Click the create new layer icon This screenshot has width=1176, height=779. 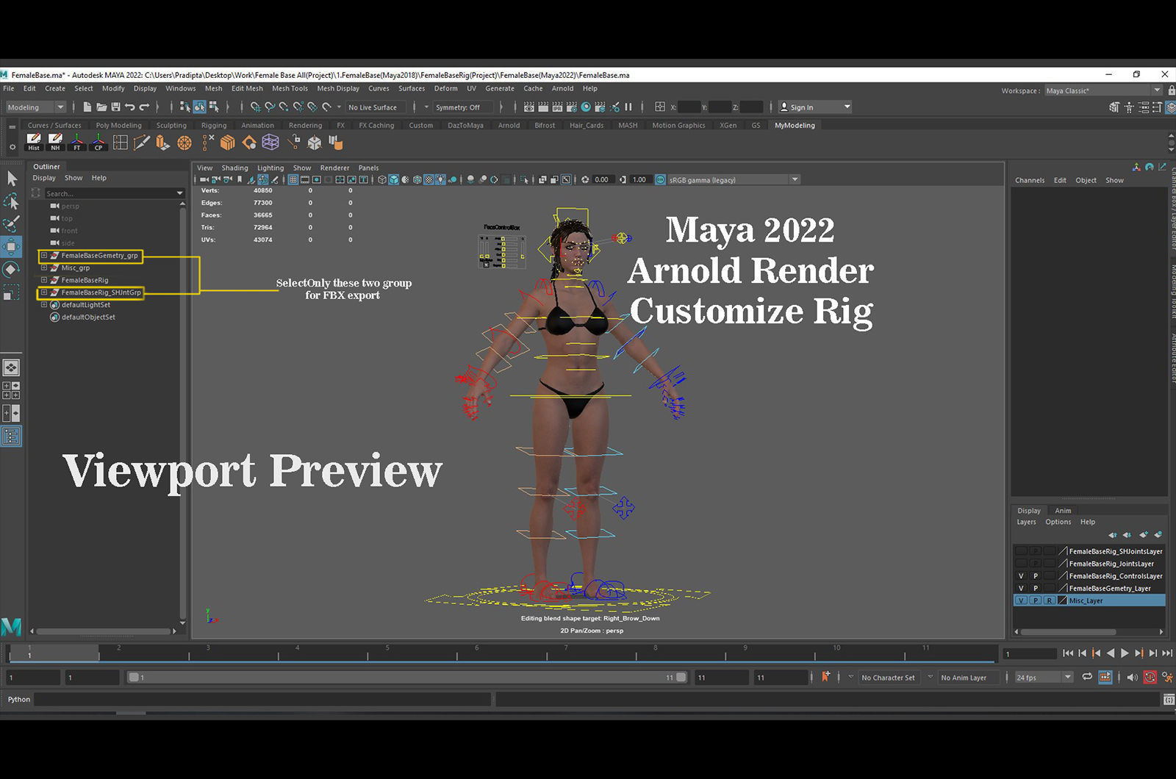1143,534
